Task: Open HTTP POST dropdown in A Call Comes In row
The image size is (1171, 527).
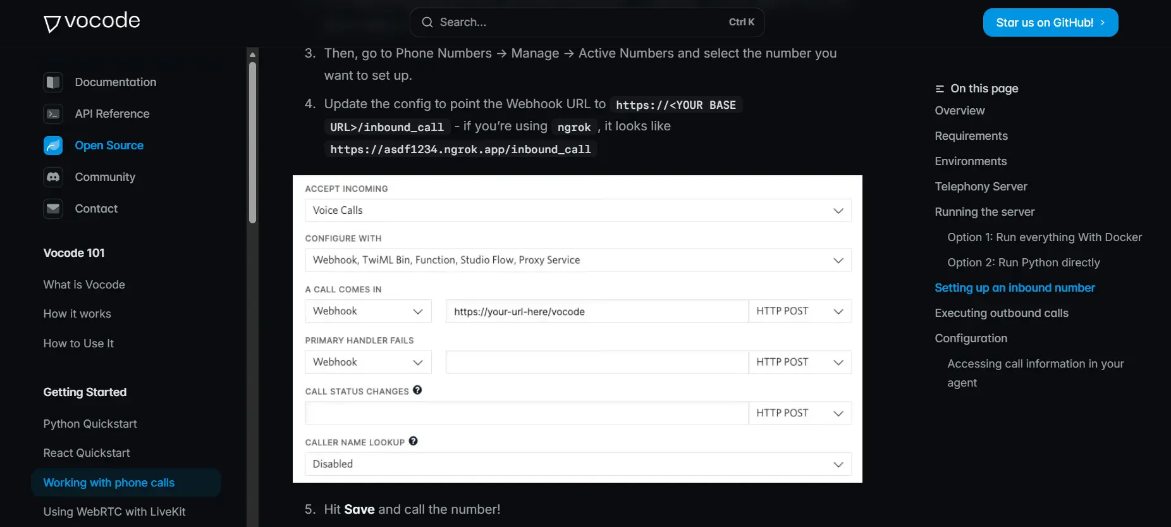Action: click(800, 311)
